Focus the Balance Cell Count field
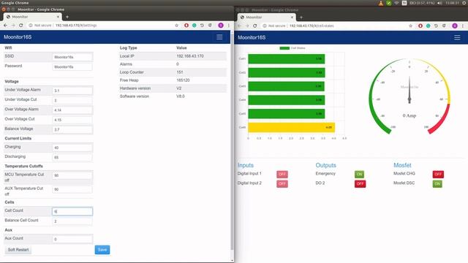468x263 pixels. 72,221
